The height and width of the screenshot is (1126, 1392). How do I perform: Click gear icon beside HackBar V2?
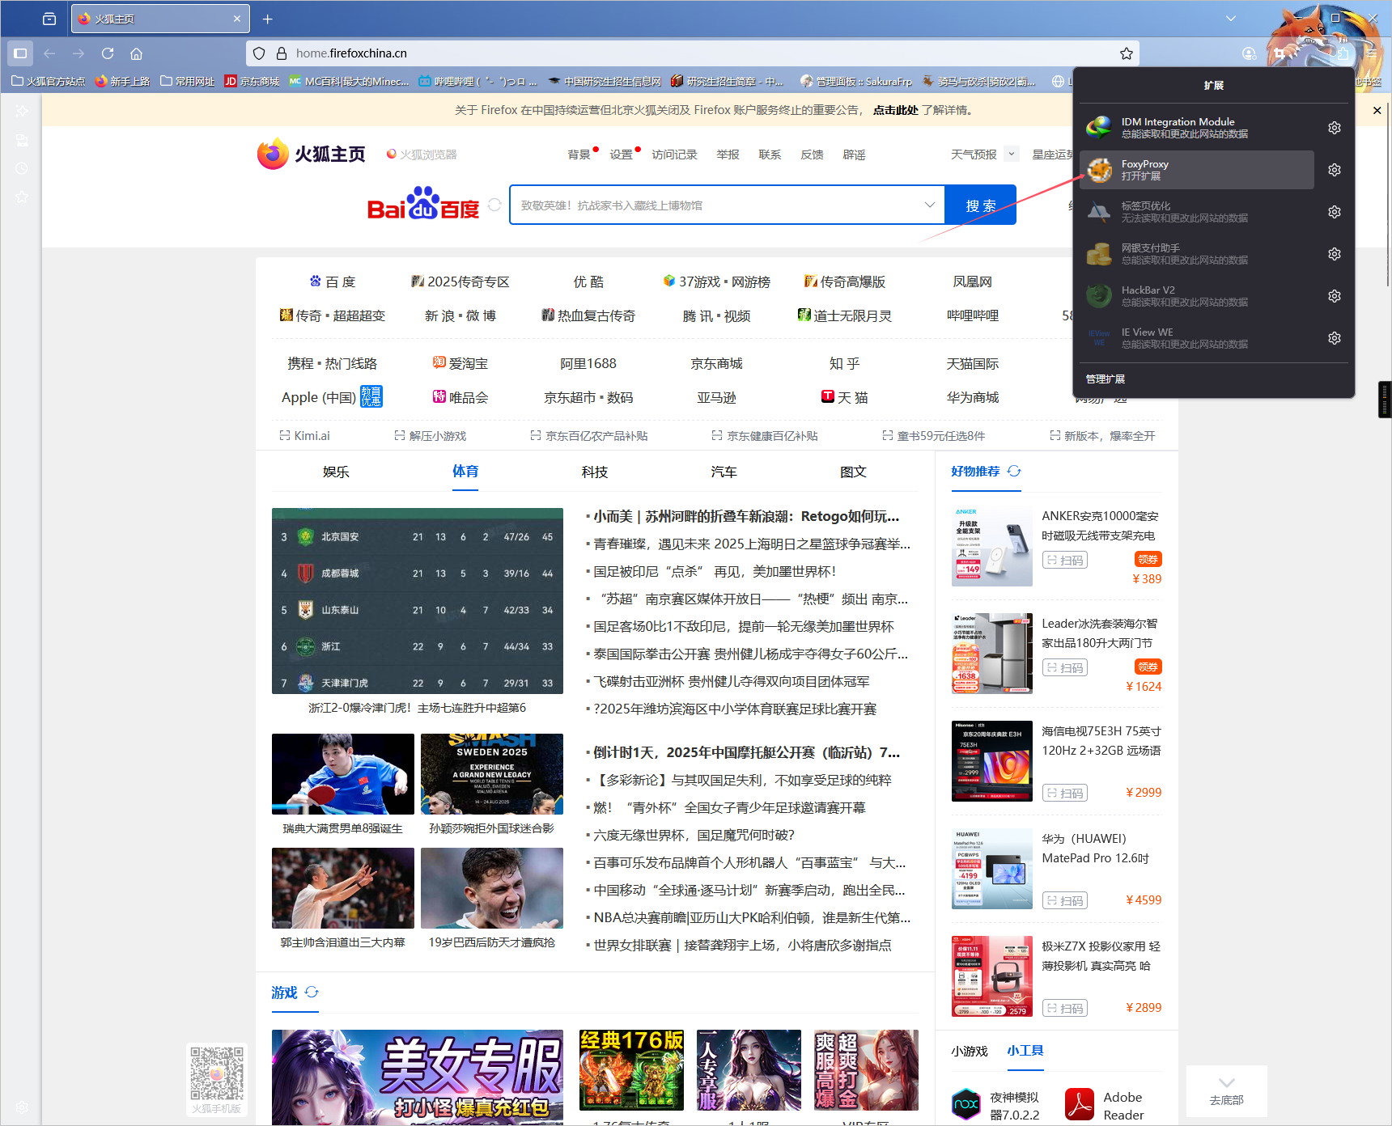[1335, 296]
